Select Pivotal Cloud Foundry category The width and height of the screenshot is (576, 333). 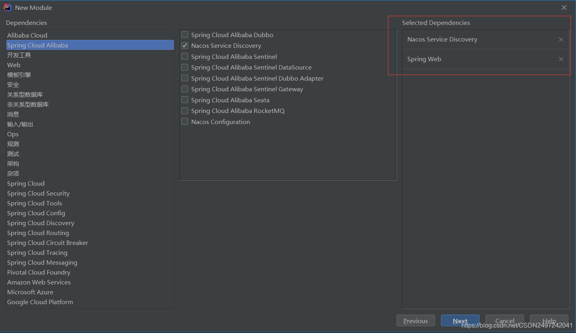tap(90, 272)
